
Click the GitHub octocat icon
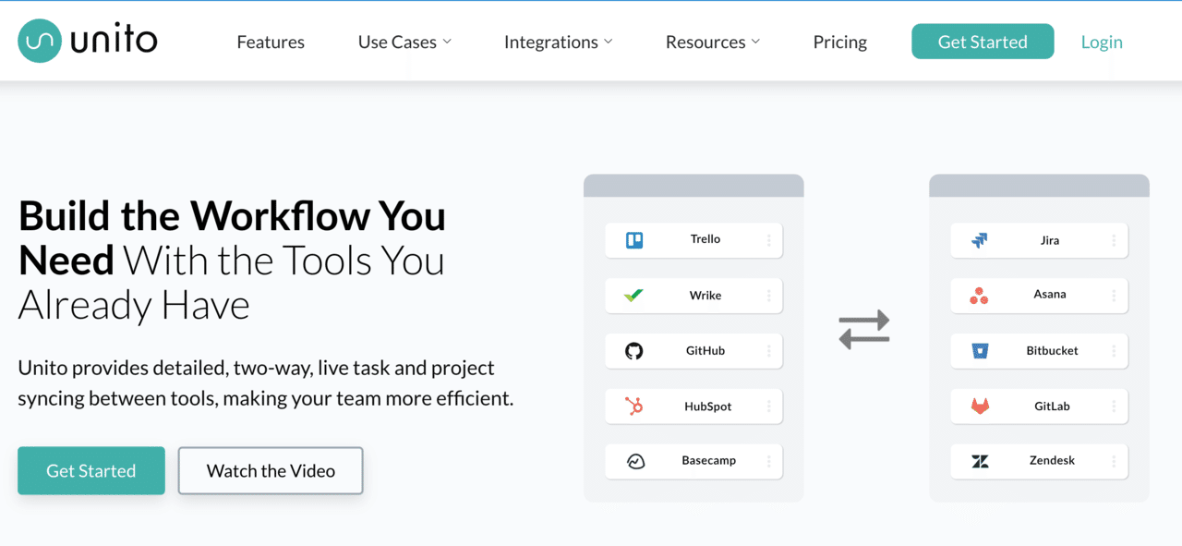pos(633,351)
